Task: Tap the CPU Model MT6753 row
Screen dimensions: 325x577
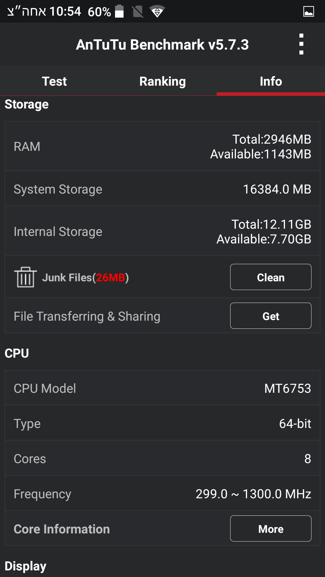Action: click(162, 388)
